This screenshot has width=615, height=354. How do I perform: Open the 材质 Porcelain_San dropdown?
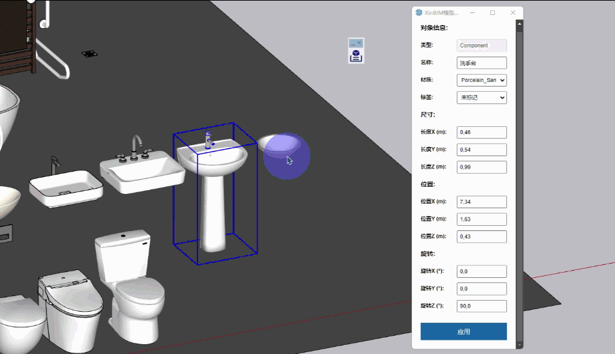pyautogui.click(x=482, y=80)
